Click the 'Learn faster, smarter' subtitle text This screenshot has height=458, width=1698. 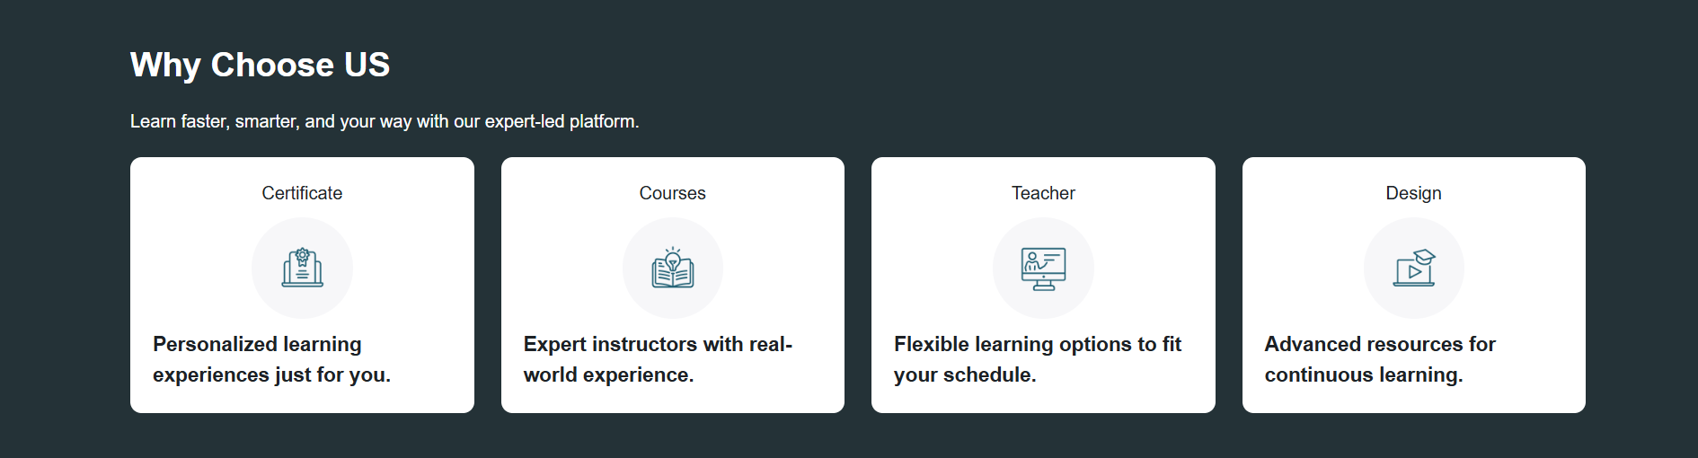tap(385, 121)
